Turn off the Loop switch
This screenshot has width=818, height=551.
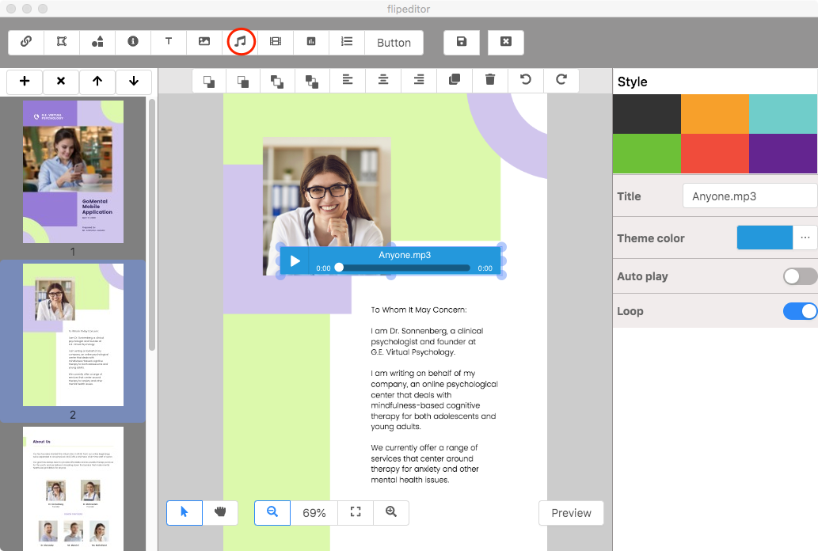point(800,311)
